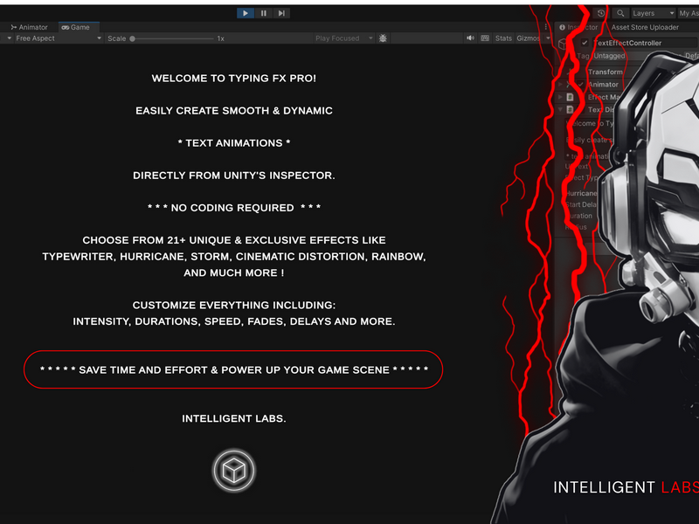Mute game audio with the speaker icon

point(470,38)
